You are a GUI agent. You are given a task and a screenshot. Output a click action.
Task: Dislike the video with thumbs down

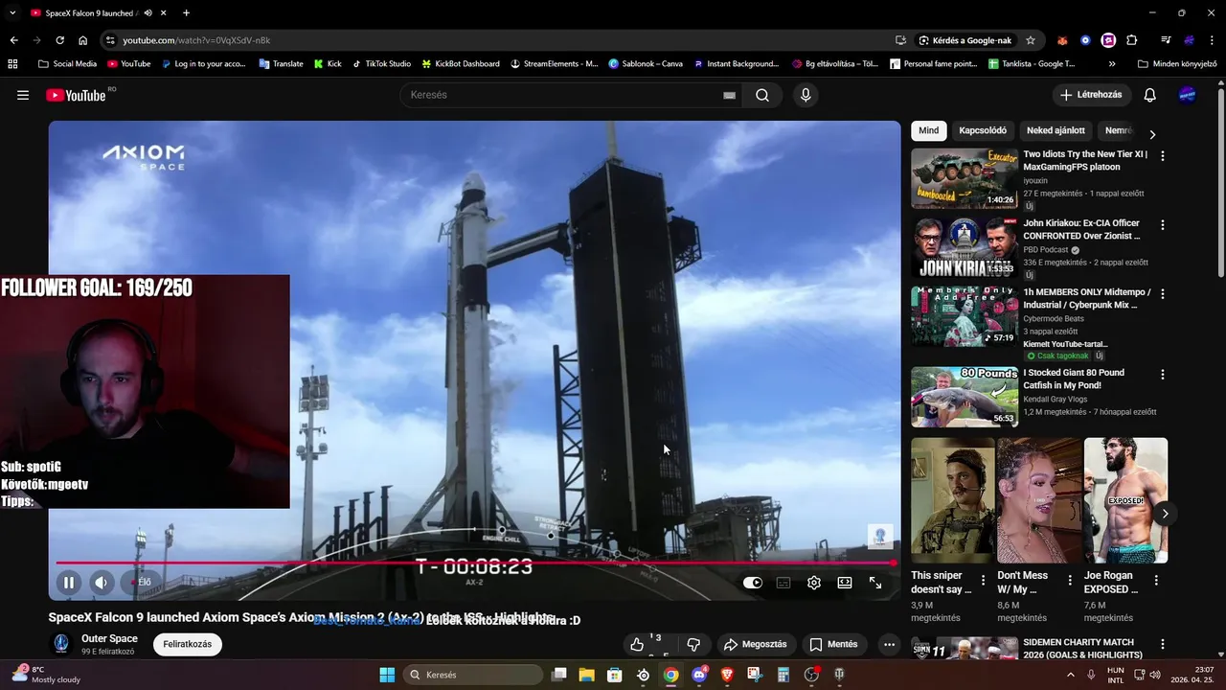click(694, 644)
